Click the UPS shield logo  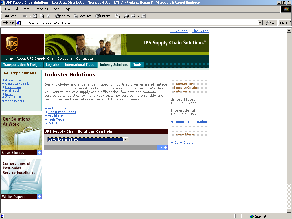pyautogui.click(x=11, y=44)
